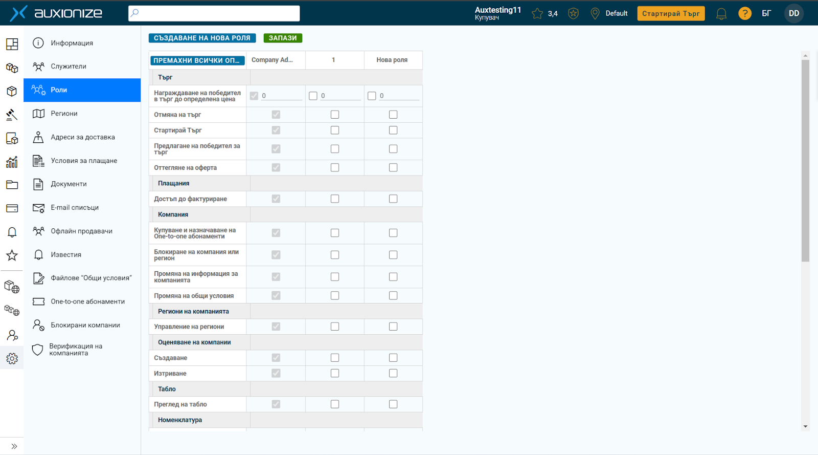Click the scrollbar down arrow
This screenshot has width=818, height=455.
tap(805, 426)
